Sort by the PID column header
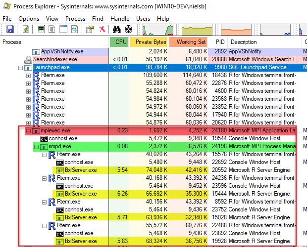Screen dimensions: 307x247 point(218,42)
